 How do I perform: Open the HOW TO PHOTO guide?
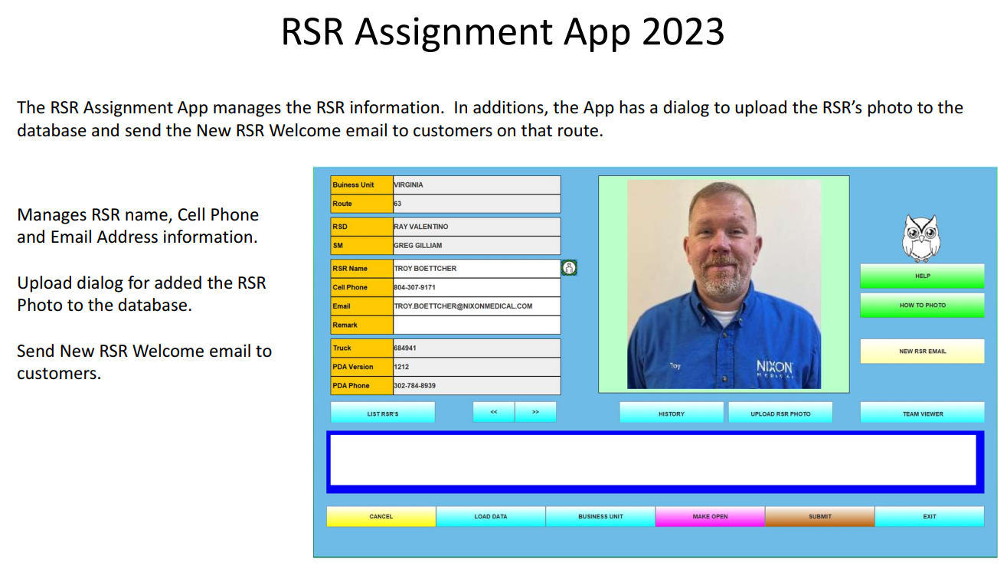pyautogui.click(x=922, y=305)
